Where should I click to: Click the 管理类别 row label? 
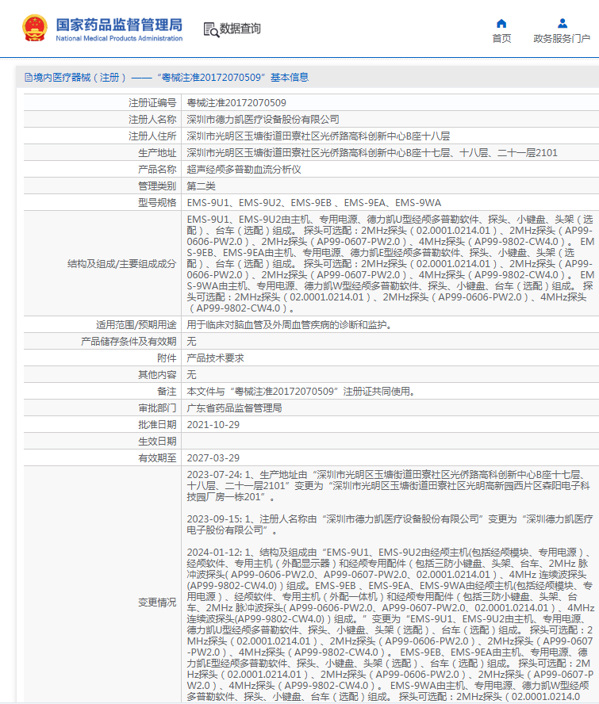[157, 186]
